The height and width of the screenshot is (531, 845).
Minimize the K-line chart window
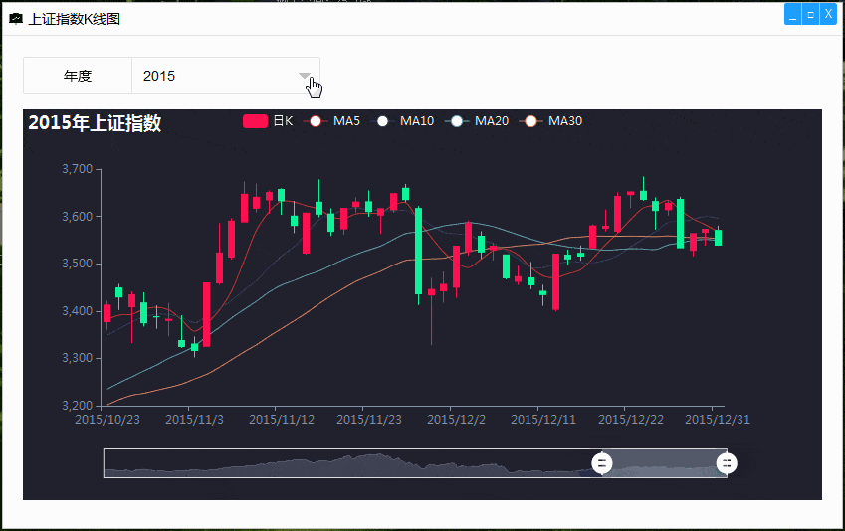793,15
